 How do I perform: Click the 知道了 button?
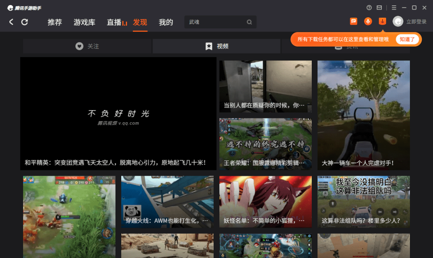pyautogui.click(x=407, y=40)
